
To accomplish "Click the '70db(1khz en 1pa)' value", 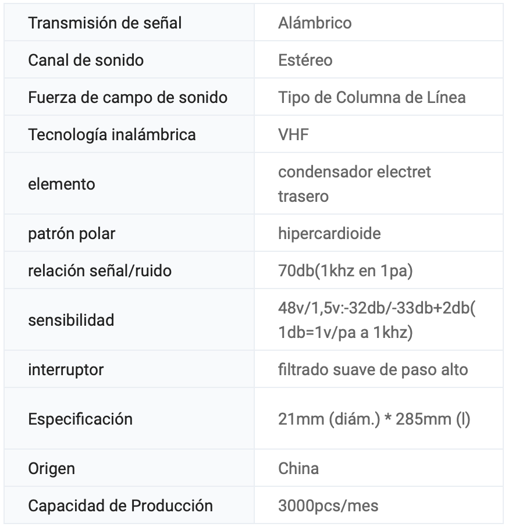I will 345,270.
